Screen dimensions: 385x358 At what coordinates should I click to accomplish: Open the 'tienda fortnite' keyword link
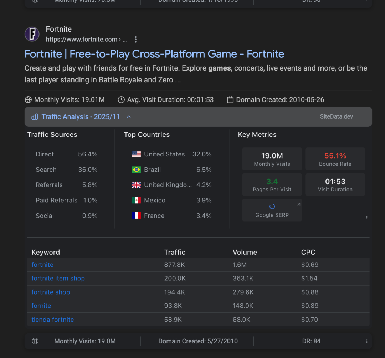tap(53, 320)
